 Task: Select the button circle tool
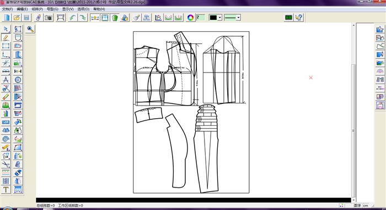point(18,80)
